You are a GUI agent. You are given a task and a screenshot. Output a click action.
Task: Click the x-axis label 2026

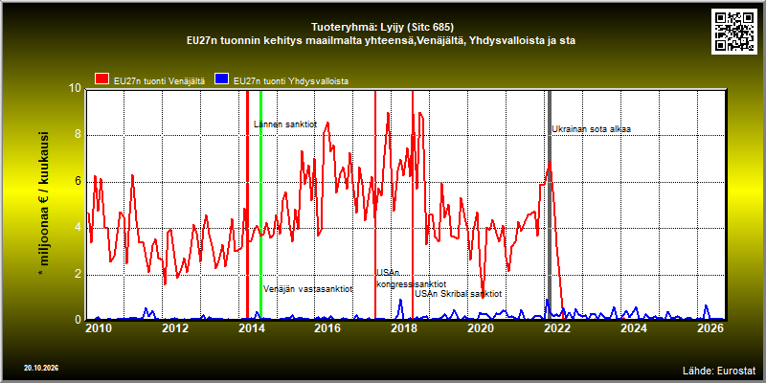click(710, 327)
